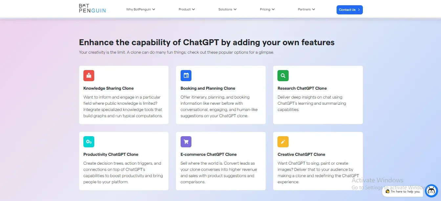Image resolution: width=441 pixels, height=201 pixels.
Task: Click the Productivity description starting "Create decision trees"
Action: pos(123,173)
